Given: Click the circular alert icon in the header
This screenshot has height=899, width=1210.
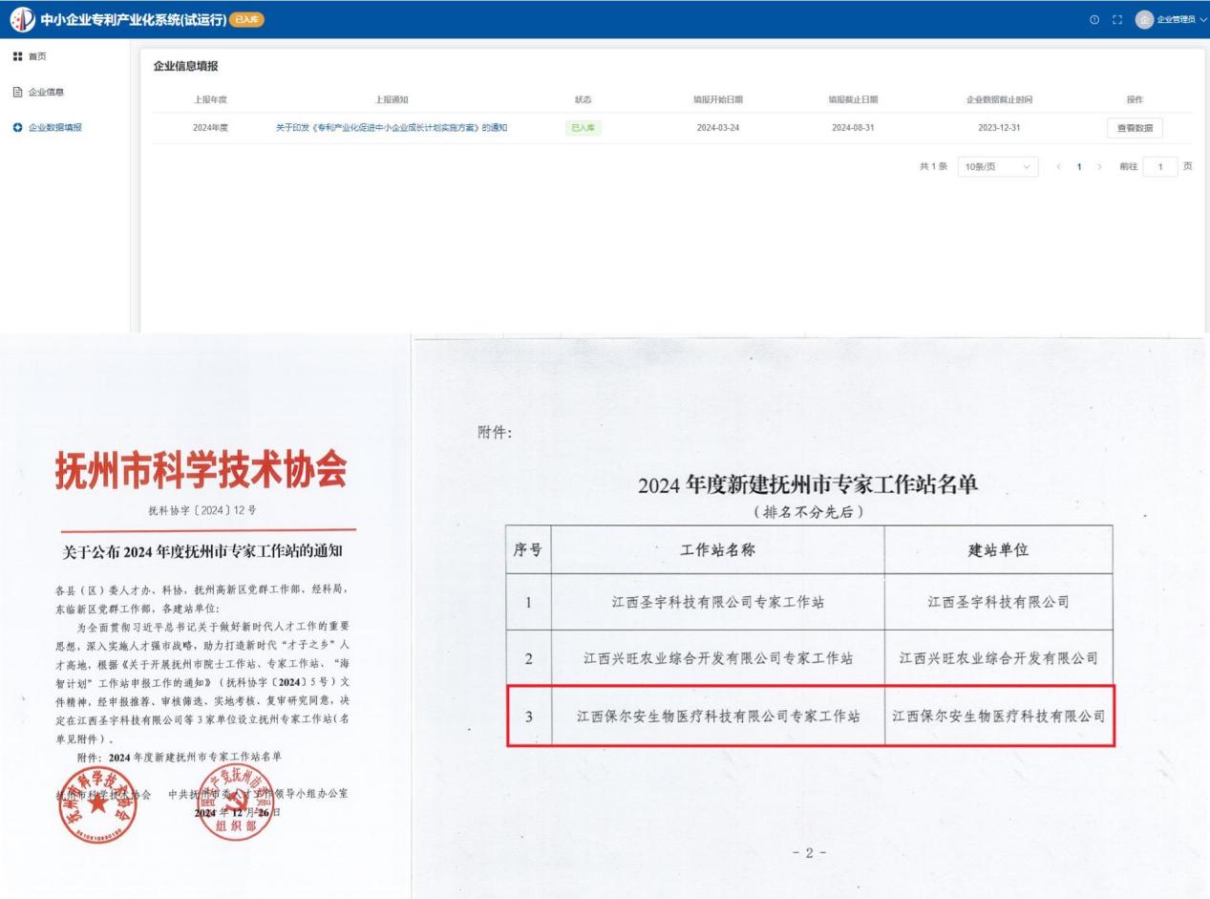Looking at the screenshot, I should 1094,20.
